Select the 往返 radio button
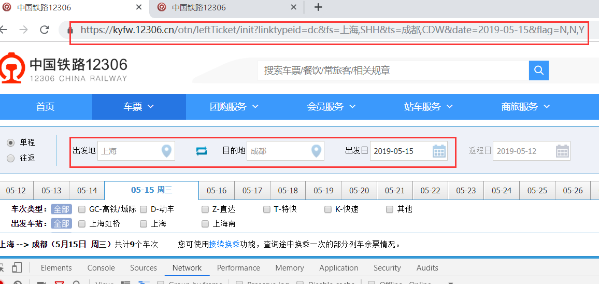 pyautogui.click(x=11, y=158)
